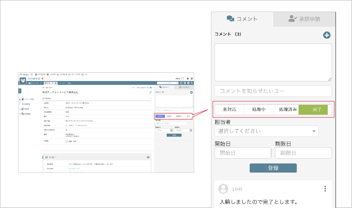Open the settings gear in the small screenshot header
Screen dimensions: 352x208
click(x=192, y=79)
